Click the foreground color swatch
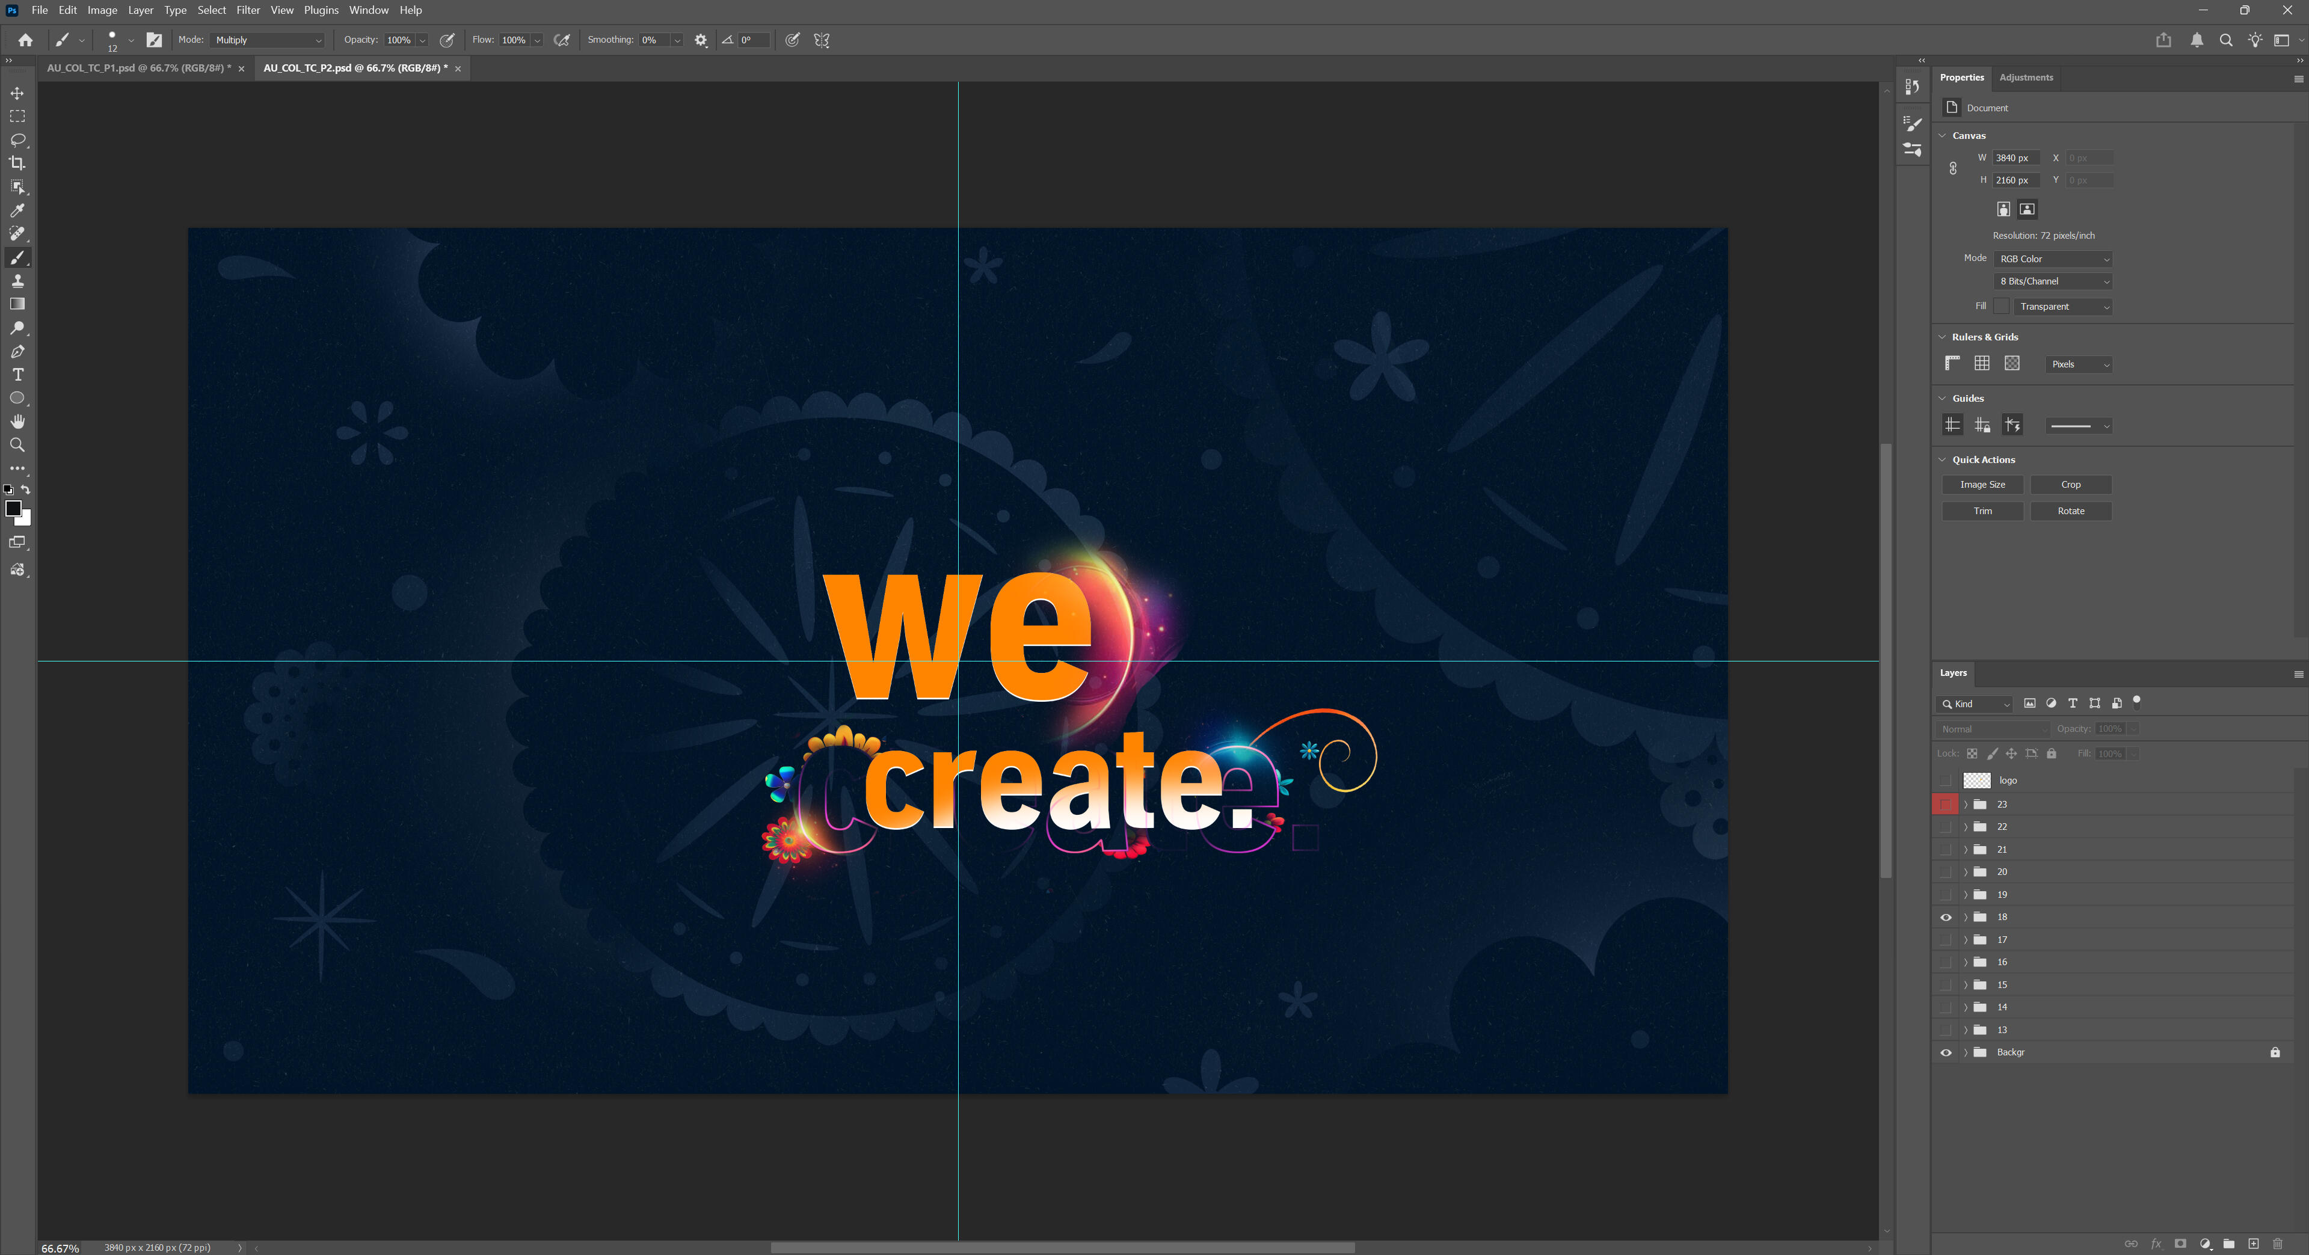Image resolution: width=2309 pixels, height=1255 pixels. (x=13, y=508)
